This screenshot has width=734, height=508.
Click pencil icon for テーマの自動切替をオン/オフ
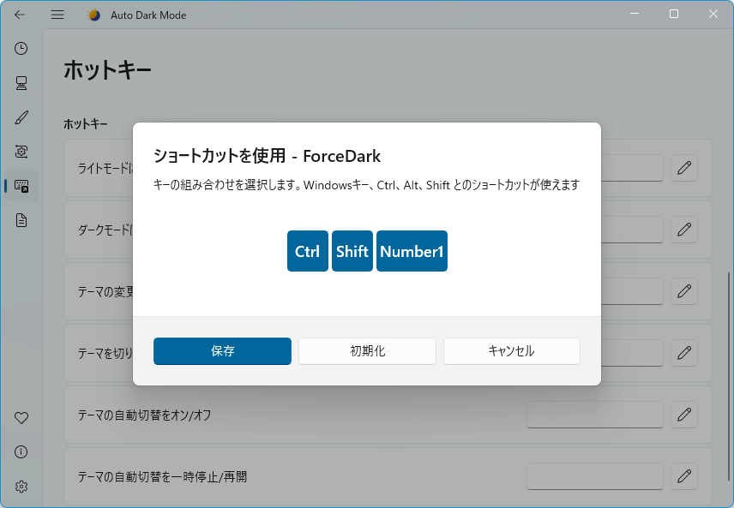(683, 415)
